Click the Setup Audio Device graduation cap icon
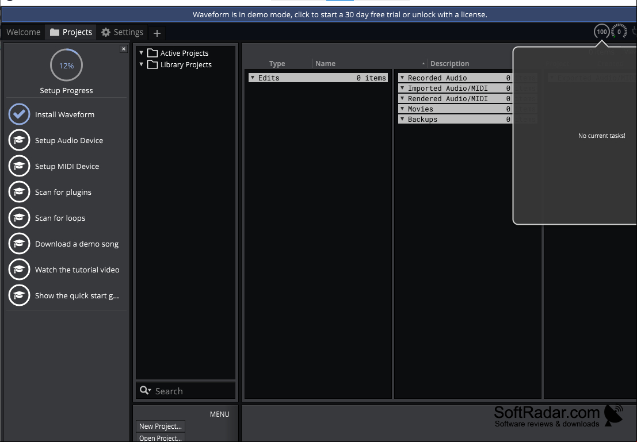This screenshot has width=637, height=442. (x=19, y=140)
